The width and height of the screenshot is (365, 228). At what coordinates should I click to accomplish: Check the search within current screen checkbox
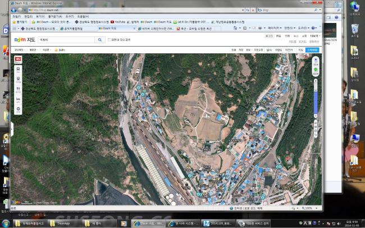point(109,40)
